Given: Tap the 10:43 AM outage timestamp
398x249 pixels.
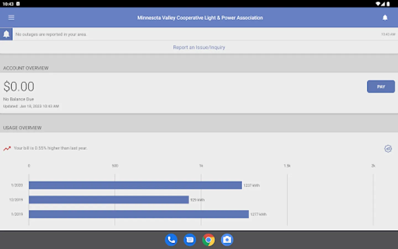Looking at the screenshot, I should tap(388, 34).
